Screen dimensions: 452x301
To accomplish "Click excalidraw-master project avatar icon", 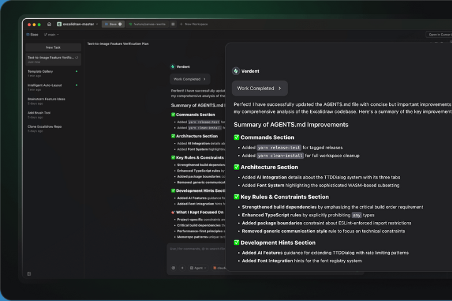I will click(59, 24).
